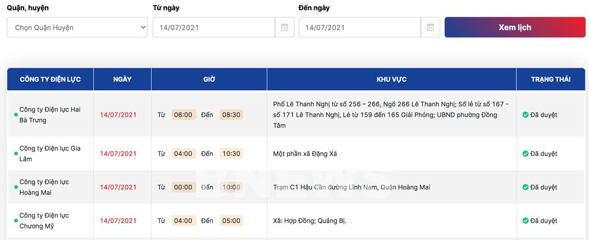Click the 'Đến ngày' date input field
Viewport: 589px width, 240px height.
coord(359,28)
